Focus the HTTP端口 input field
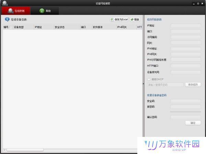Screen dimensions: 206x154 [186, 66]
